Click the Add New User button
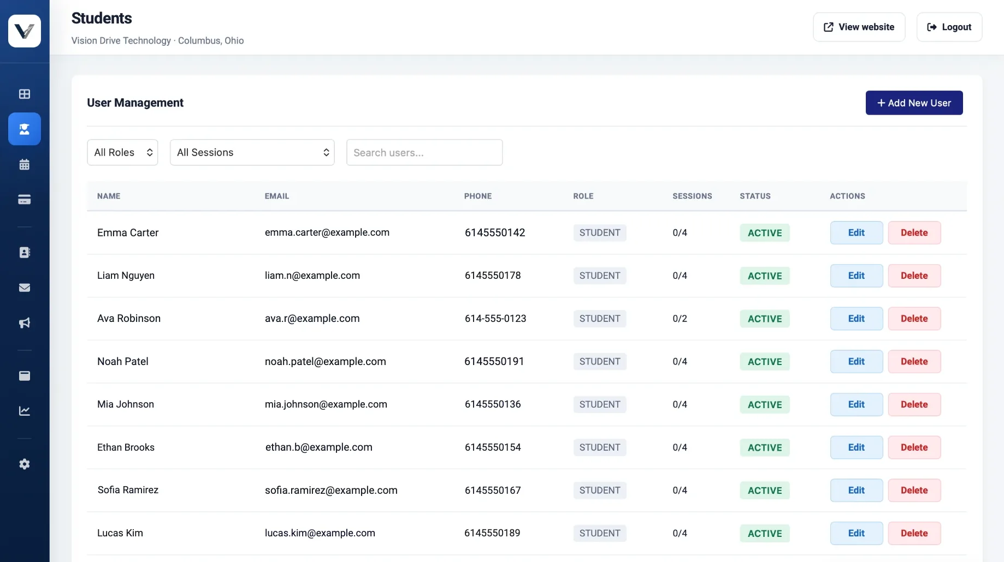Image resolution: width=1004 pixels, height=562 pixels. (914, 103)
